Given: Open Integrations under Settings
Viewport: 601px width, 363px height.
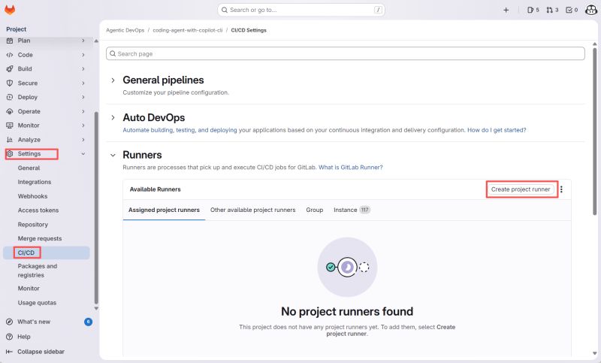Looking at the screenshot, I should coord(35,182).
